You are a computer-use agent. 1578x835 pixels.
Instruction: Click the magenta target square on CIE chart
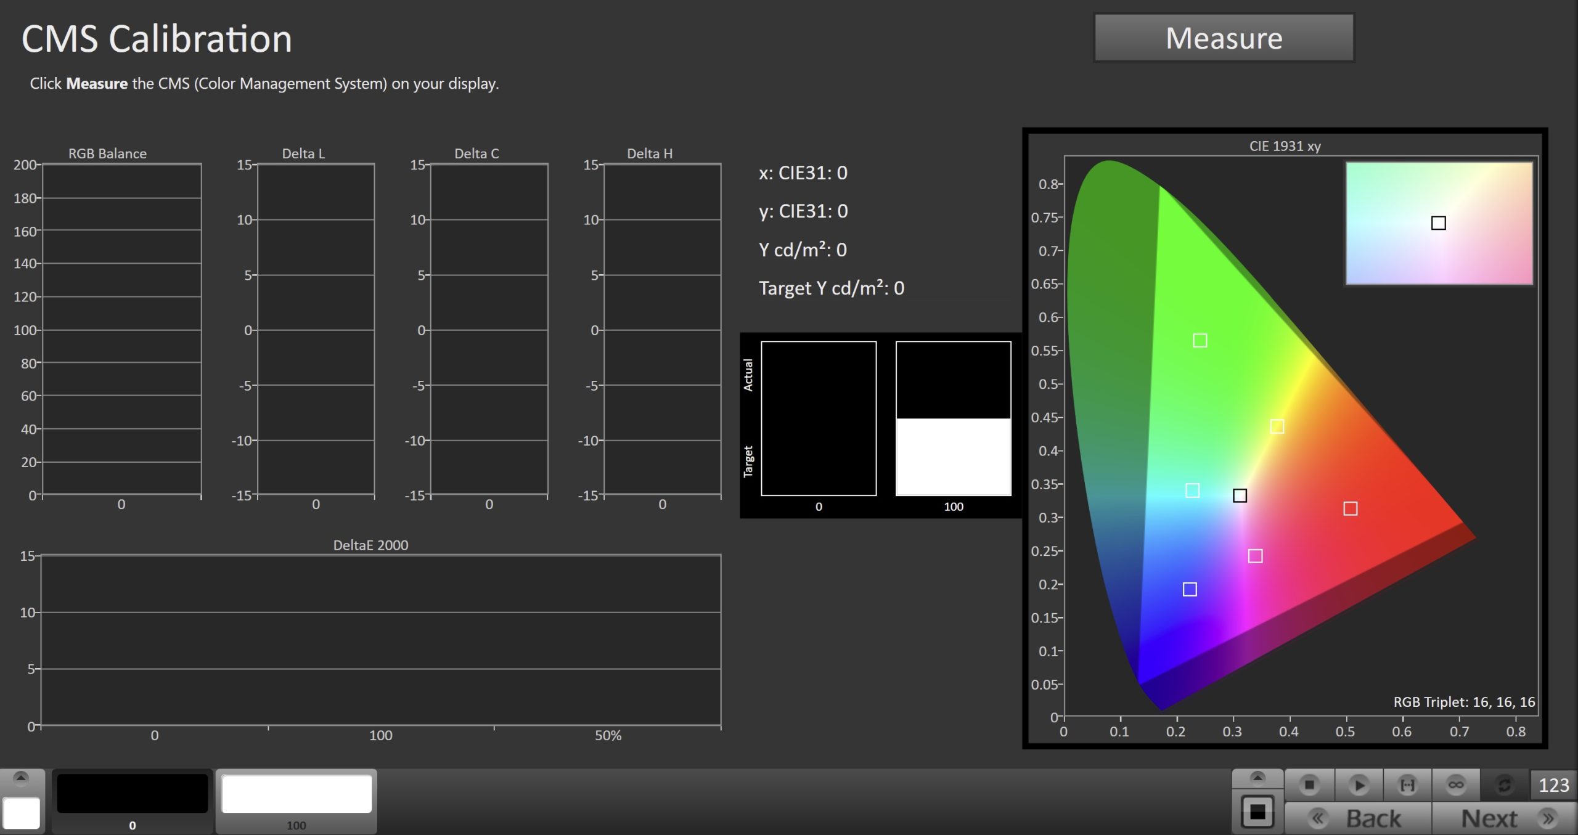pos(1255,556)
